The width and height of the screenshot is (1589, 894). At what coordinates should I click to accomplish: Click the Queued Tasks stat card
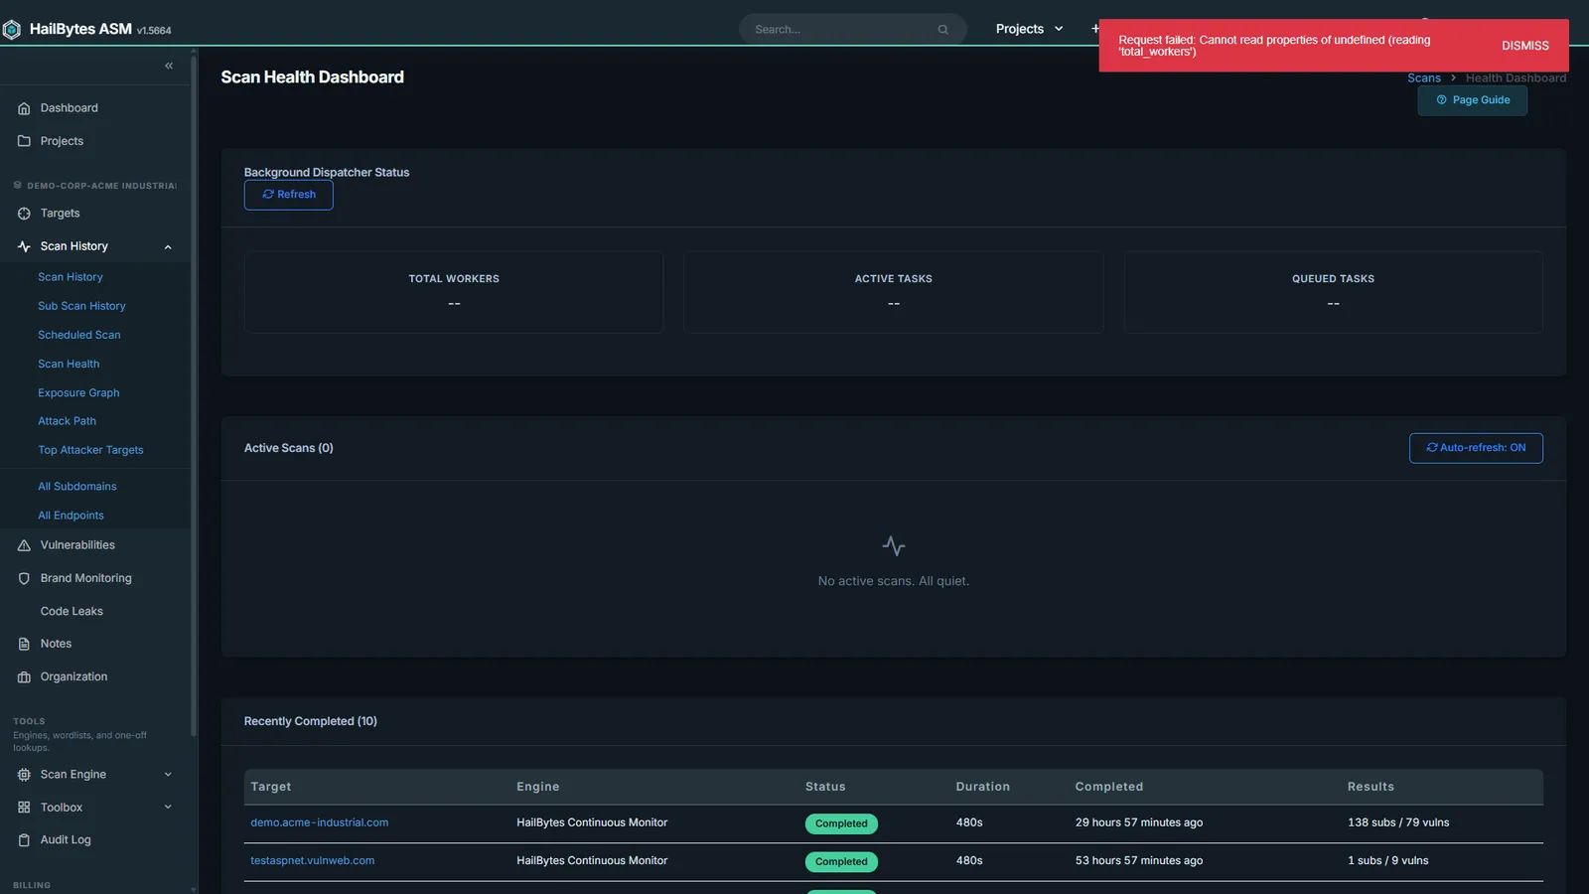(x=1334, y=292)
